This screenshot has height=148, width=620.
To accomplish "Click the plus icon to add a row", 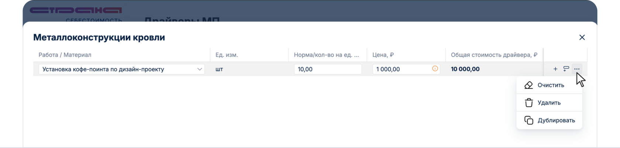I will 555,69.
